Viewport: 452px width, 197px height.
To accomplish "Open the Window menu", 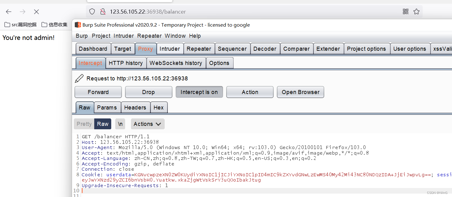I will pos(175,36).
